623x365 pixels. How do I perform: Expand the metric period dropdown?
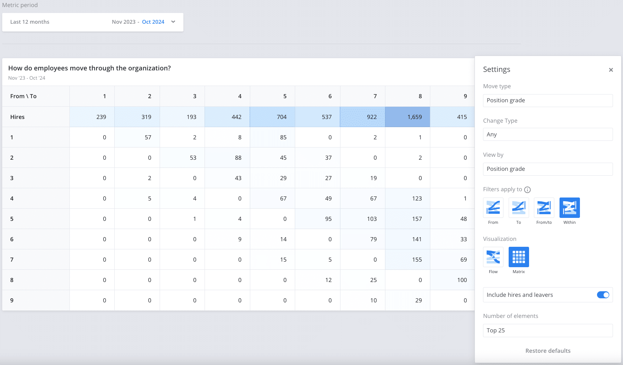coord(173,22)
